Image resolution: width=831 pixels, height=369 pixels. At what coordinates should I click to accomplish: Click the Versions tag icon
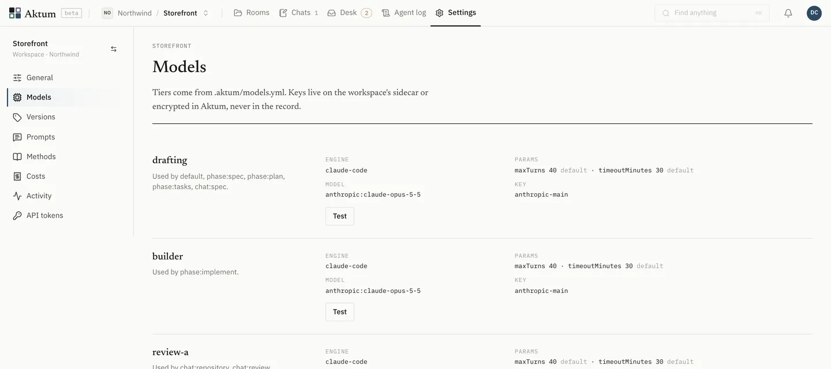(17, 117)
